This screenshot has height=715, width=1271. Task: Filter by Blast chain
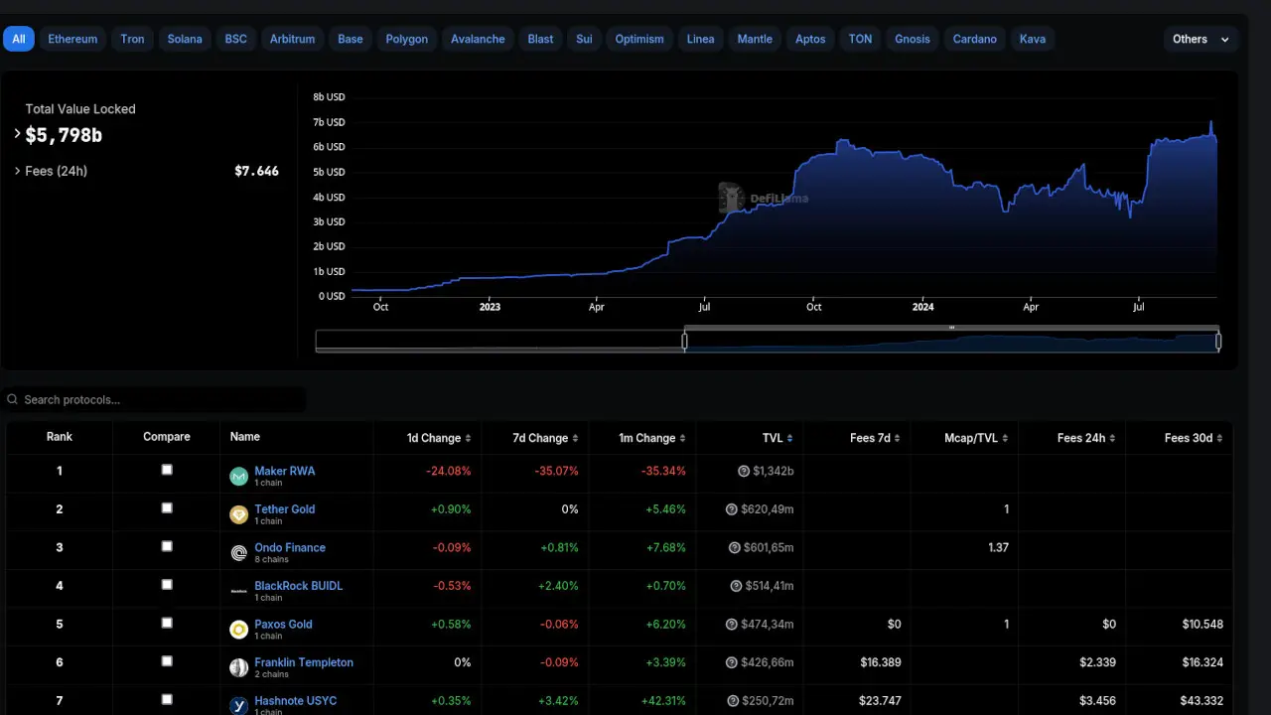click(x=541, y=39)
